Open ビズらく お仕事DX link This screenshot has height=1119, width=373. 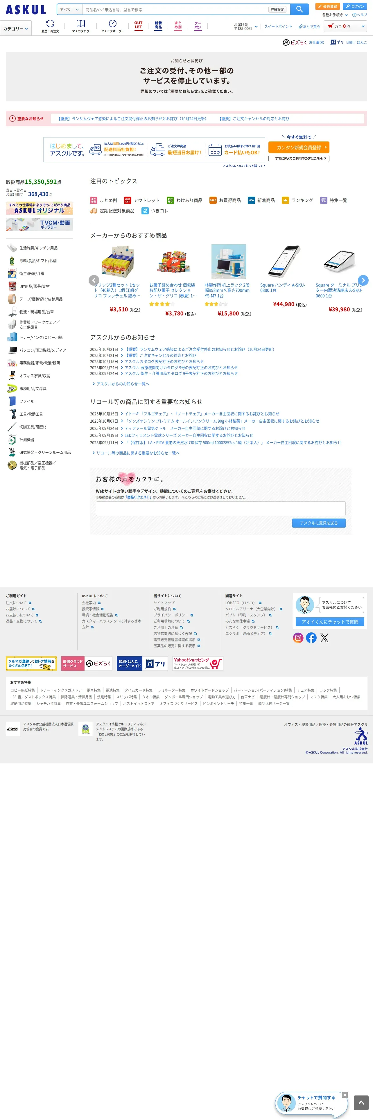click(303, 42)
